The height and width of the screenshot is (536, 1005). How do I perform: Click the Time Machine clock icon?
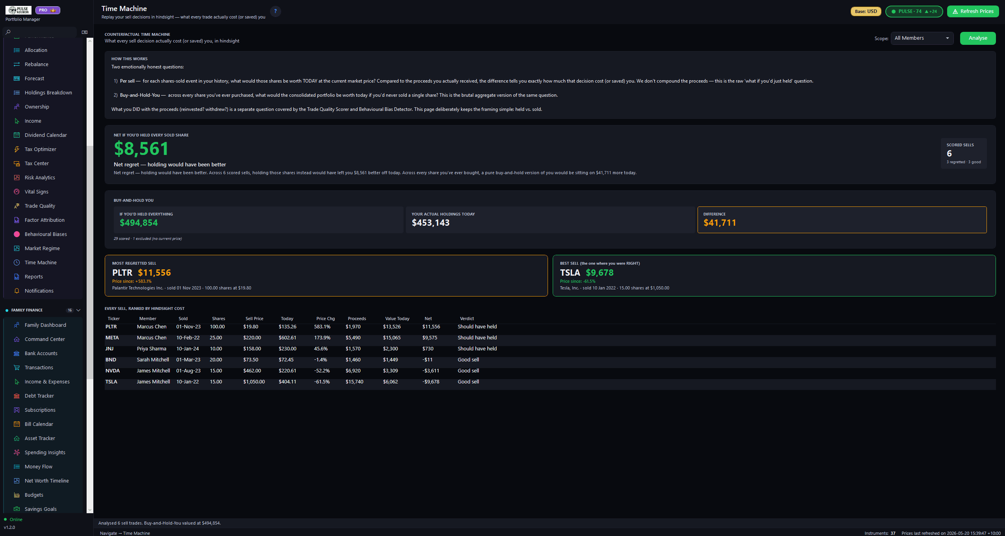click(17, 263)
